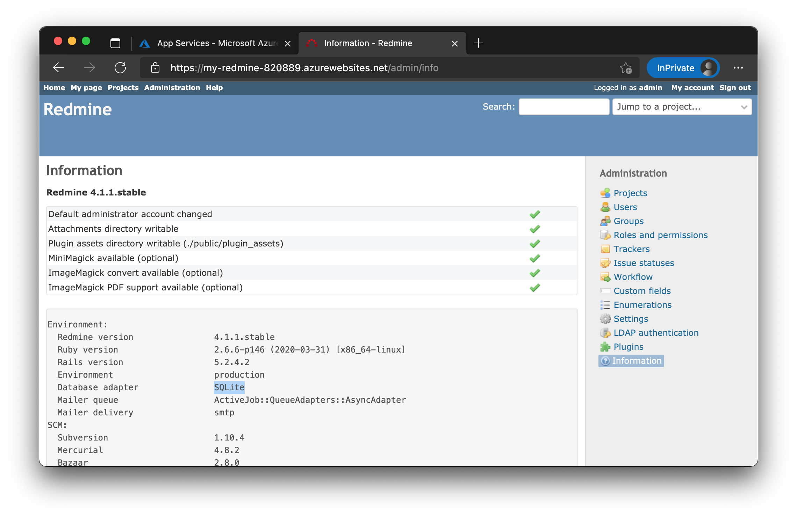This screenshot has width=797, height=518.
Task: Click the My account link
Action: click(692, 88)
